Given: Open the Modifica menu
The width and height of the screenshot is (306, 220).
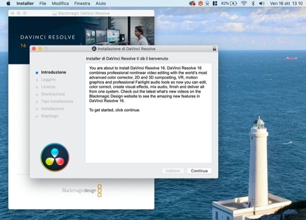Looking at the screenshot, I should click(60, 4).
